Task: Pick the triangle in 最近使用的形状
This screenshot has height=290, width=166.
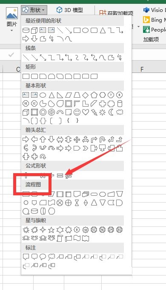Action: 103,30
